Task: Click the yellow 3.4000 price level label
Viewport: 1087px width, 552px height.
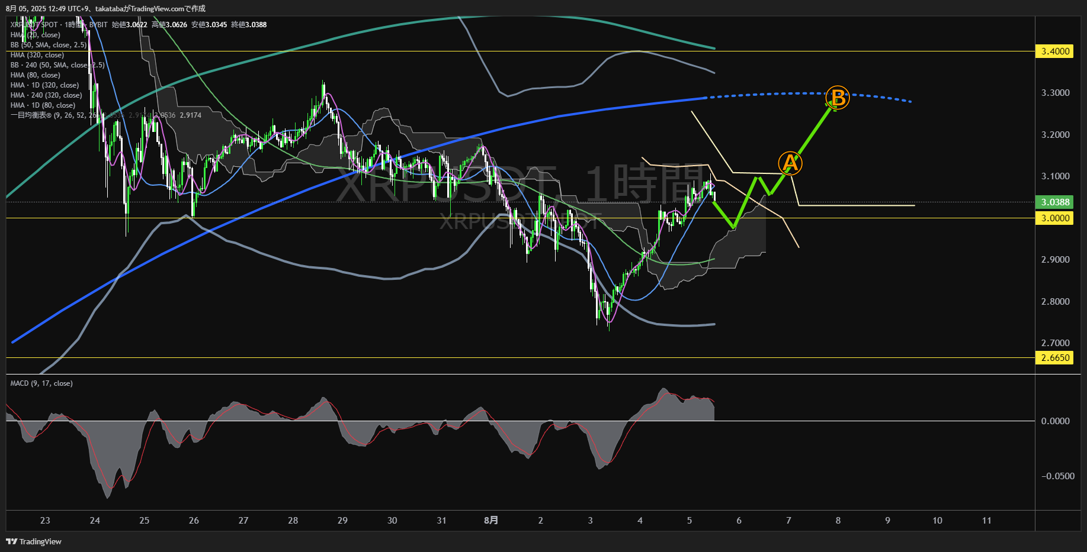Action: [x=1054, y=51]
